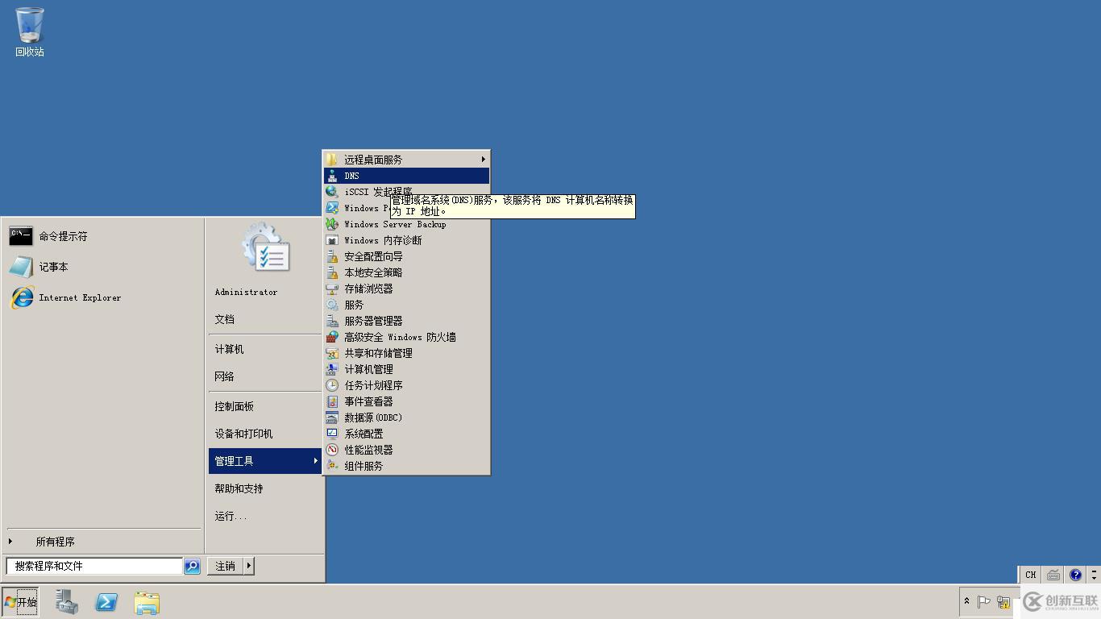Expand the logoff options arrow next to 注销
This screenshot has width=1101, height=619.
[x=248, y=566]
